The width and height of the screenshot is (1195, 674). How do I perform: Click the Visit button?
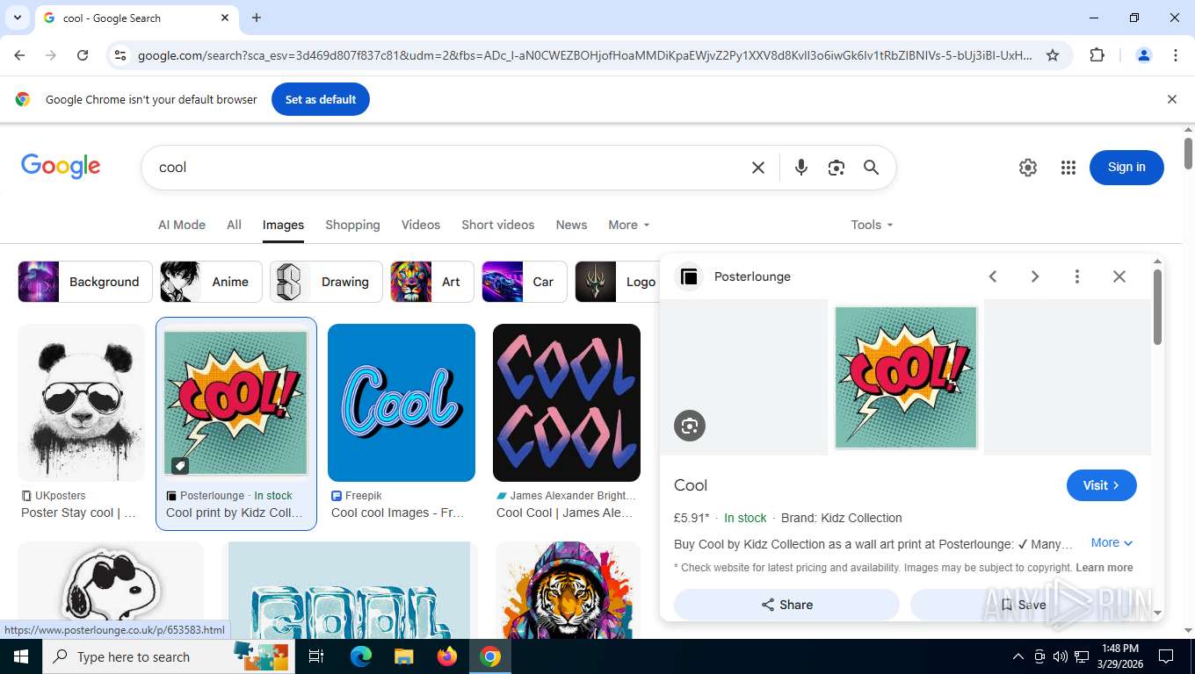click(x=1102, y=485)
